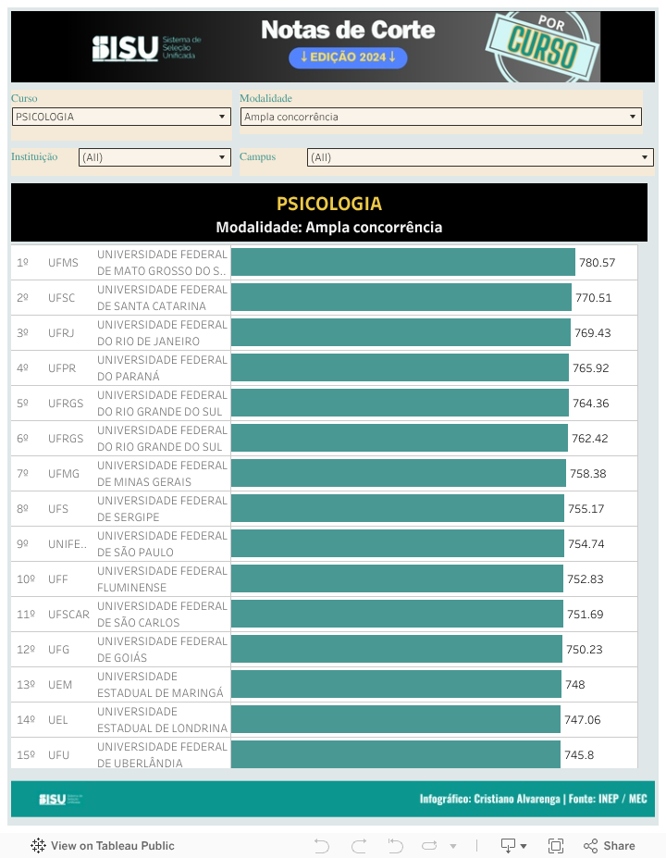This screenshot has width=666, height=858.
Task: Click the Universidade Federal de Goiás label
Action: point(162,649)
